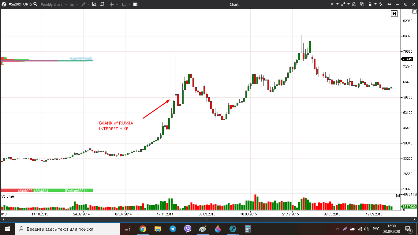The image size is (418, 235).
Task: Toggle the side panel layout icon
Action: click(135, 4)
